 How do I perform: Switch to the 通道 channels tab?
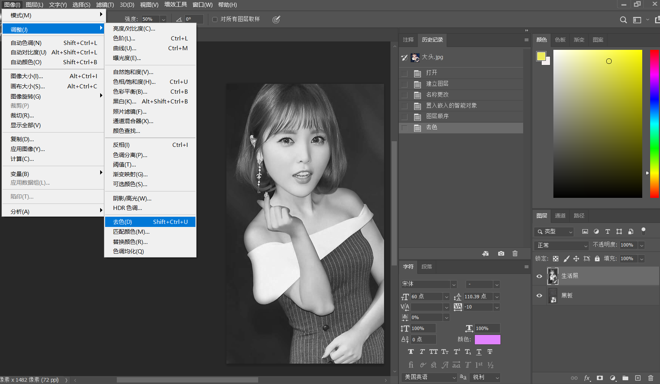(560, 216)
